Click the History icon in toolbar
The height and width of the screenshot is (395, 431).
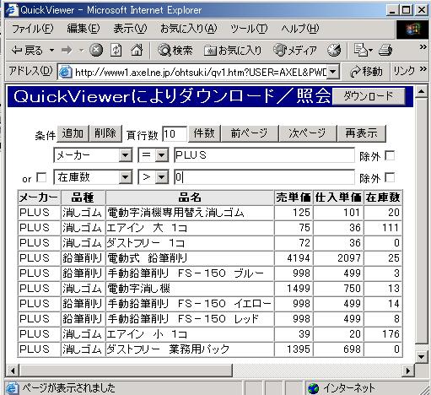click(334, 50)
